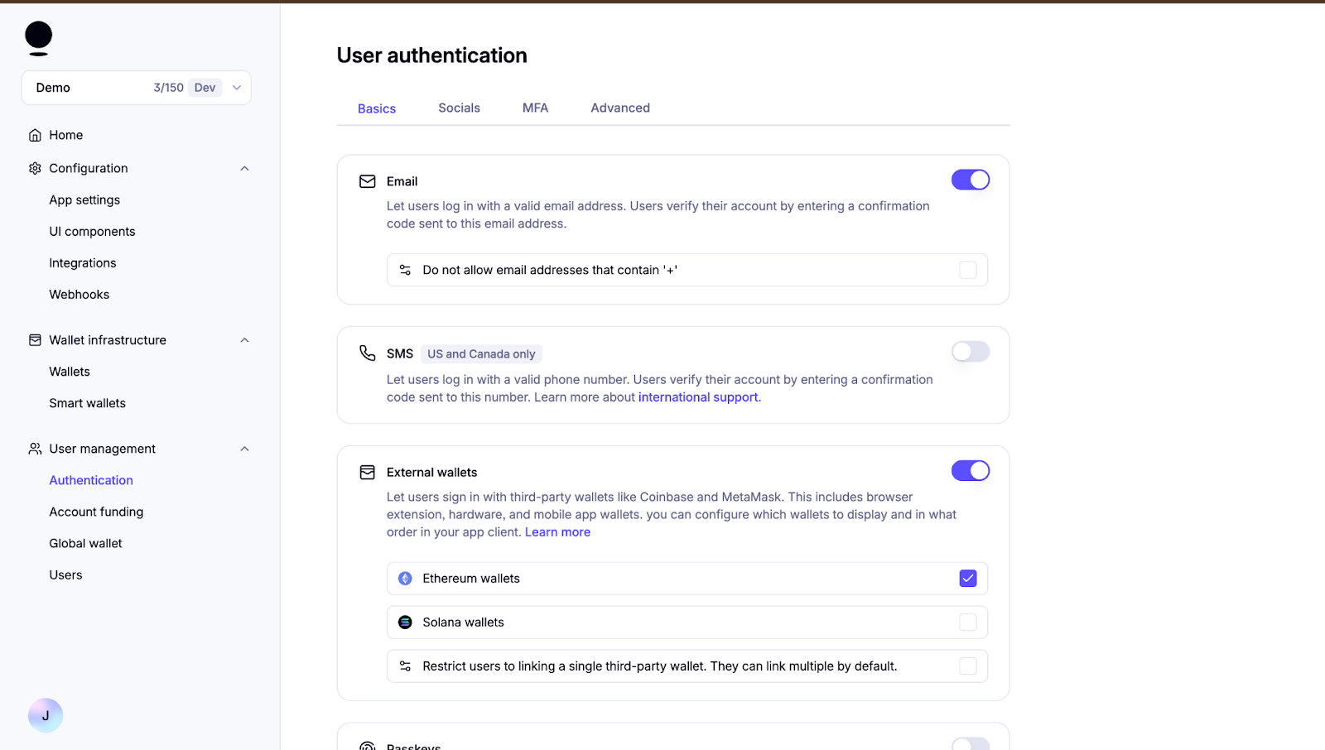Image resolution: width=1325 pixels, height=750 pixels.
Task: Click the Configuration gear icon
Action: pyautogui.click(x=35, y=168)
